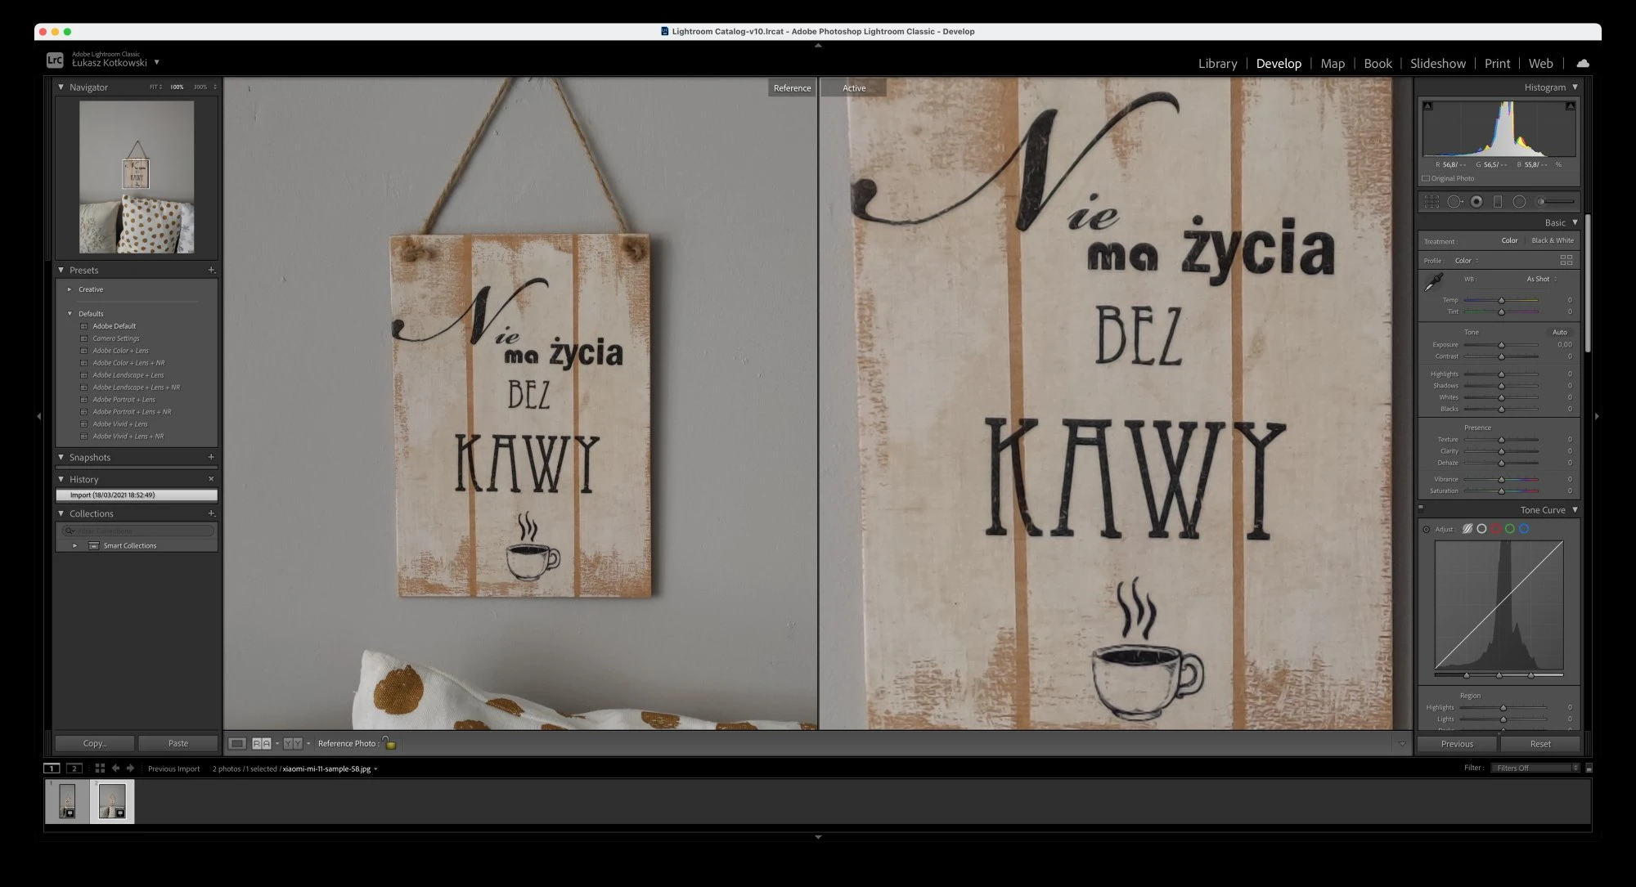Go forward with the filmstrip right arrow

click(130, 768)
